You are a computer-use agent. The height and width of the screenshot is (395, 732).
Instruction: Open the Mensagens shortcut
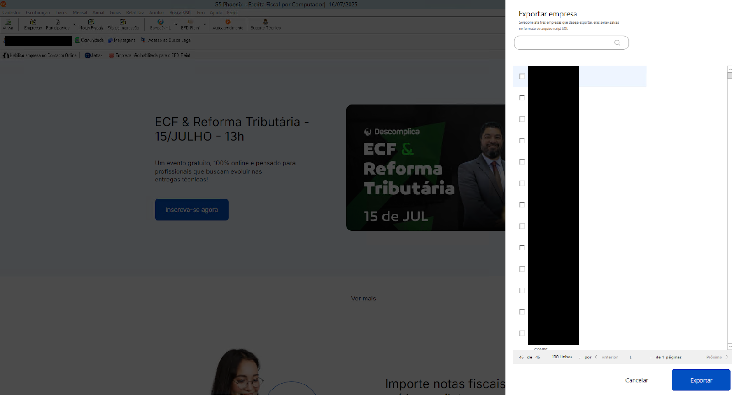pos(121,40)
